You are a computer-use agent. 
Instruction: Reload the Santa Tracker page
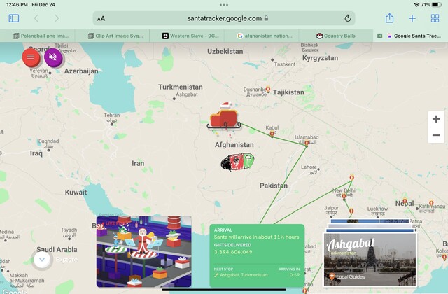click(347, 19)
